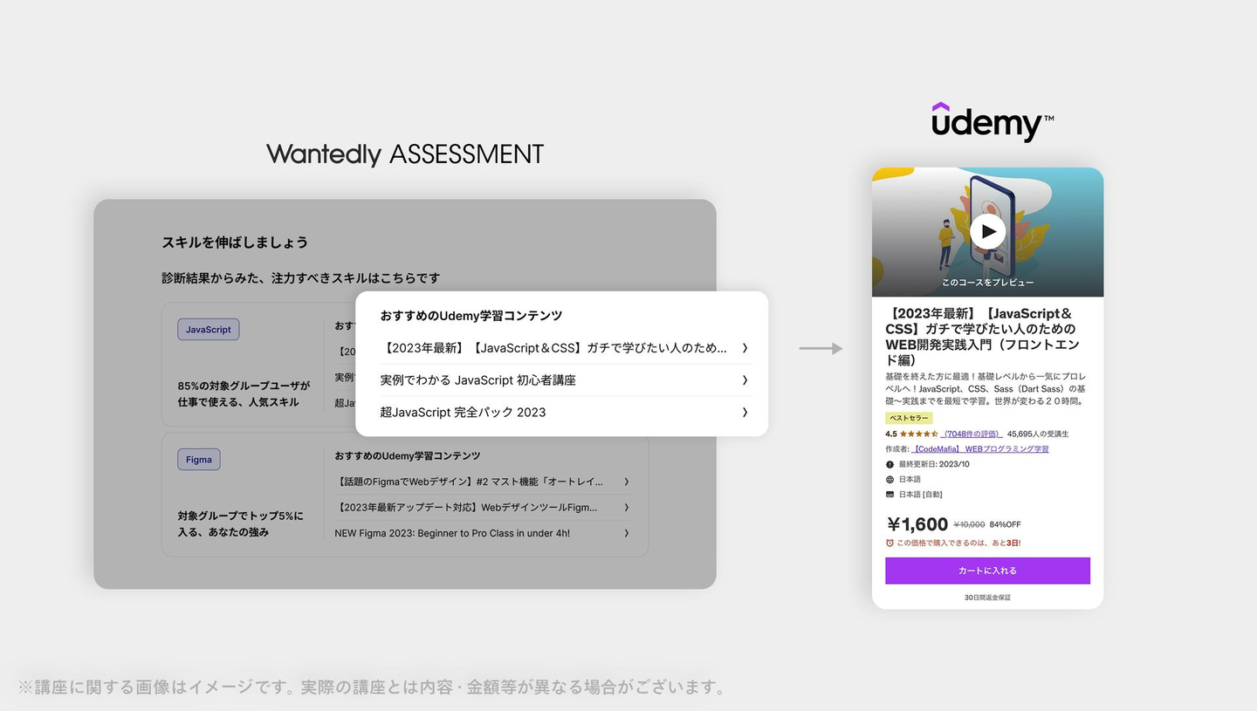1257x711 pixels.
Task: Click the ベストセラー badge
Action: [x=909, y=418]
